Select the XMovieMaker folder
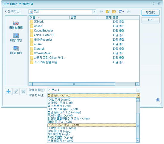The image size is (164, 144). click(x=41, y=53)
